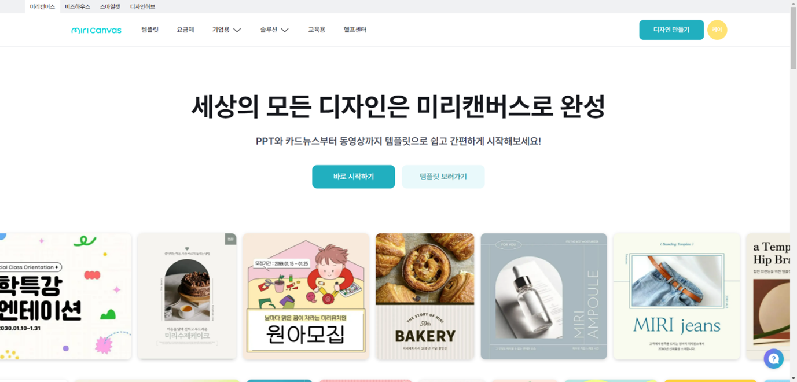This screenshot has height=382, width=797.
Task: Select the BAKERY template thumbnail
Action: pos(425,296)
